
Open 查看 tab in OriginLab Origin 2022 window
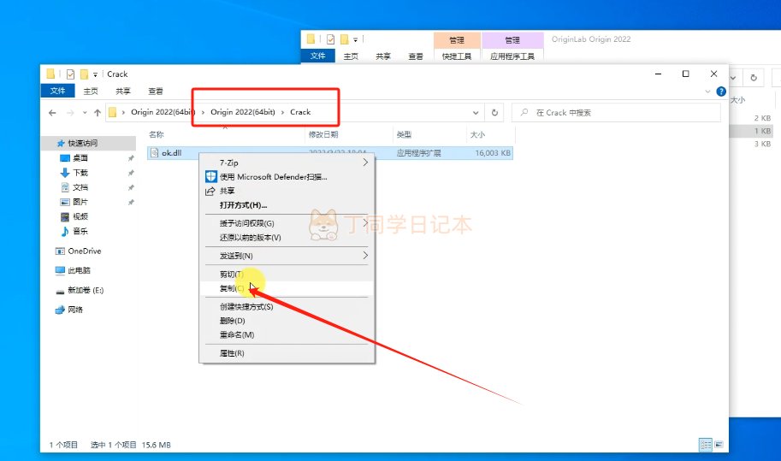point(416,56)
